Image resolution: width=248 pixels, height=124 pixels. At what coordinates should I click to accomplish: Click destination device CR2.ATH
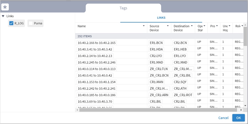(180, 88)
